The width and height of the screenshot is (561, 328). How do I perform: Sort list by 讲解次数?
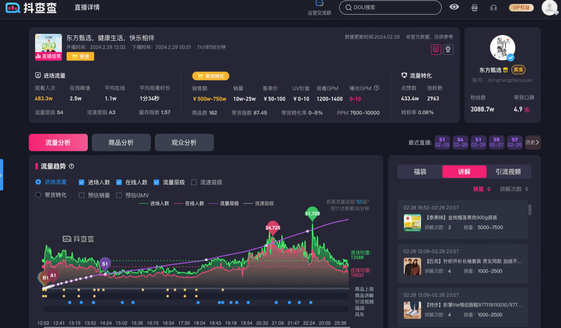click(x=514, y=189)
